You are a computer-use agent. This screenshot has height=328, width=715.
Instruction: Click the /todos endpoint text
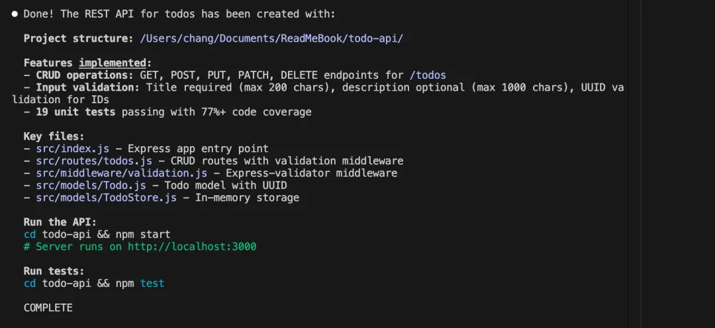(x=427, y=75)
